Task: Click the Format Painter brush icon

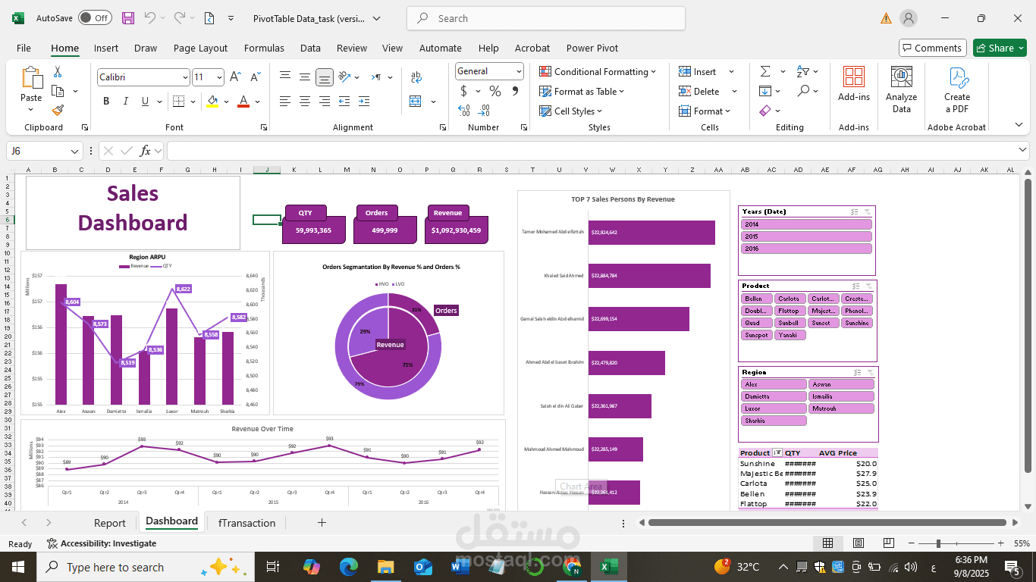Action: tap(58, 111)
